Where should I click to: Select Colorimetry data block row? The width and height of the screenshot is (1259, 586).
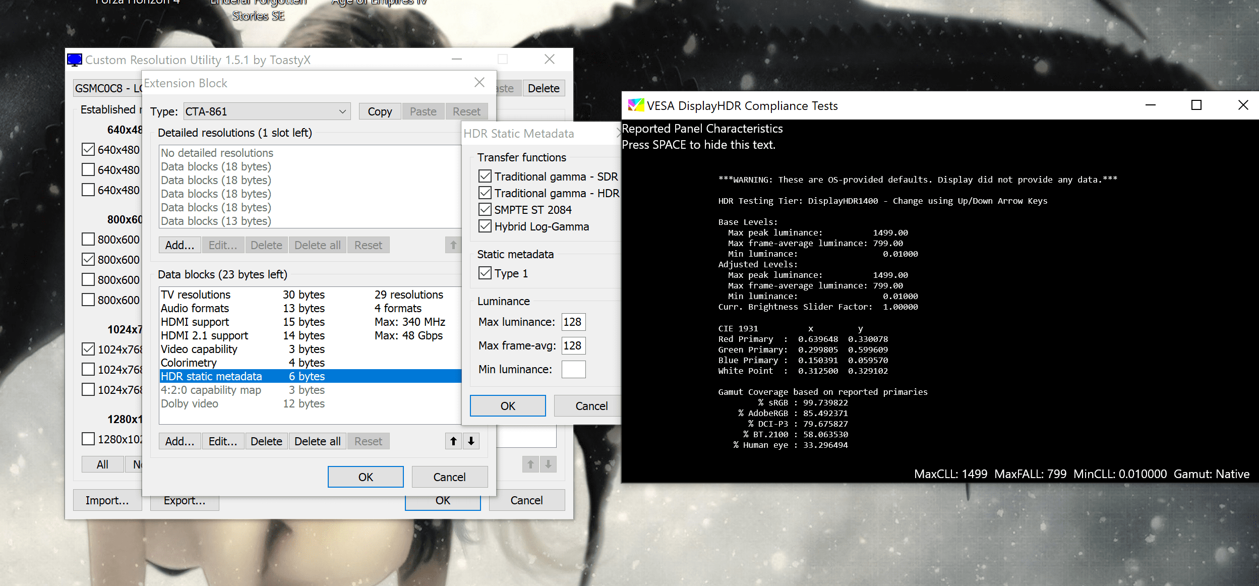310,363
